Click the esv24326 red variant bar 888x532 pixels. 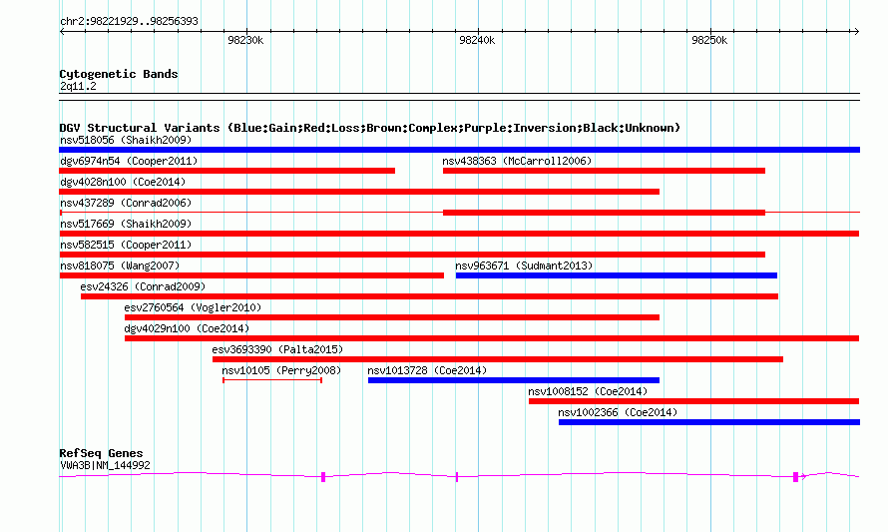(x=429, y=296)
